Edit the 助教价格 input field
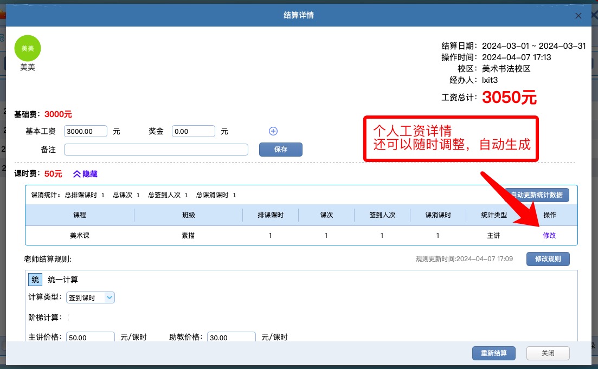Image resolution: width=598 pixels, height=369 pixels. (x=231, y=337)
